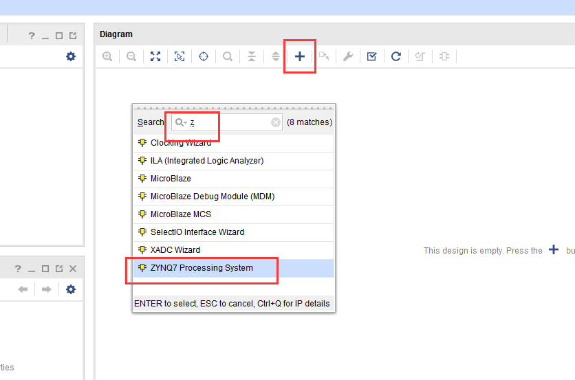Click the Regenerate Layout refresh icon
575x380 pixels.
(x=395, y=56)
